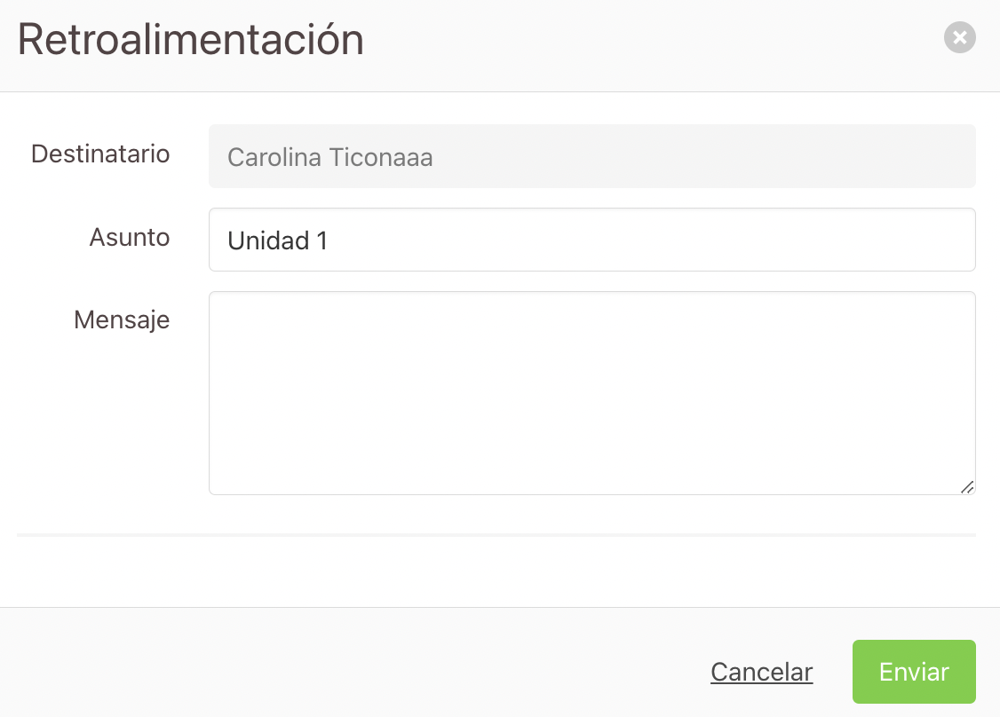Click the disabled Destinatario field

click(x=591, y=156)
